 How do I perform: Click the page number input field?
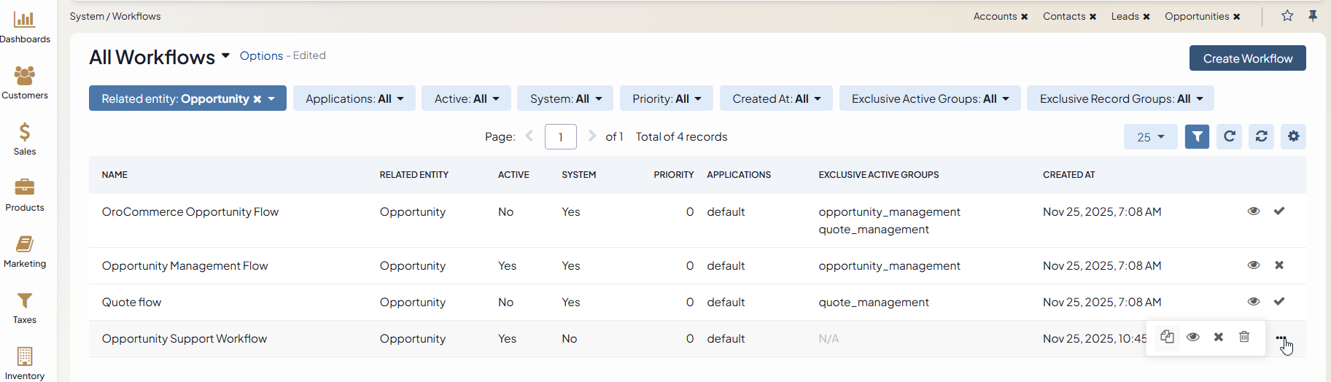coord(560,137)
